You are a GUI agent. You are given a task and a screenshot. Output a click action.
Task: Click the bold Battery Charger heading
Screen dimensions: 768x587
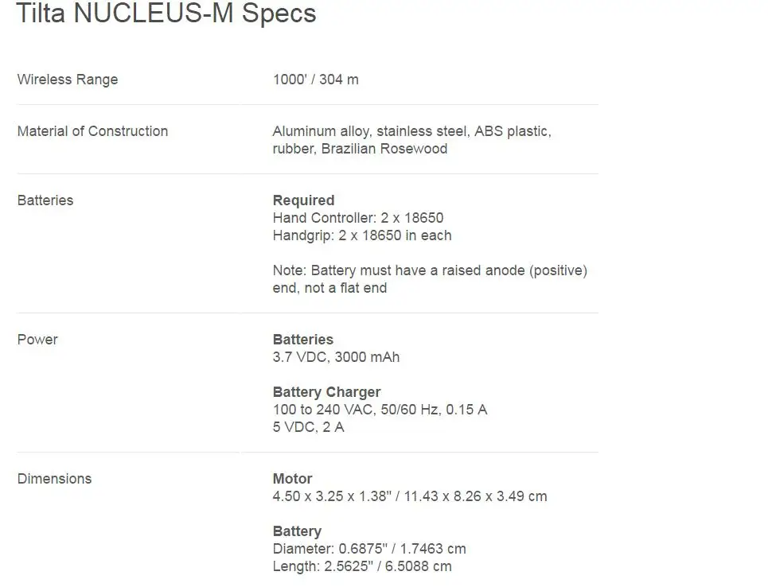(x=326, y=392)
